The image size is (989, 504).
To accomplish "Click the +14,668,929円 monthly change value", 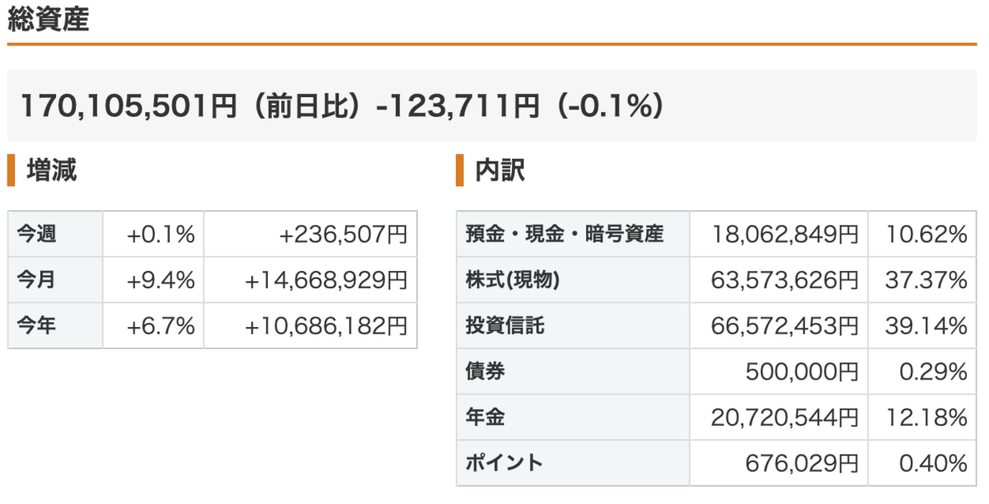I will coord(326,280).
